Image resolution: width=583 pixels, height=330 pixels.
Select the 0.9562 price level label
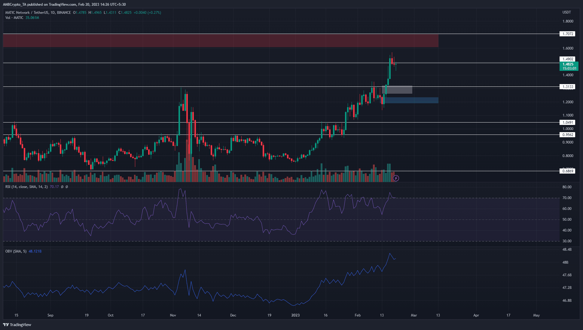point(567,135)
